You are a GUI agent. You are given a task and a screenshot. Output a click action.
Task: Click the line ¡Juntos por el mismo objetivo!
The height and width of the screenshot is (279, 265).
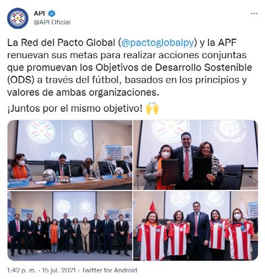75,108
